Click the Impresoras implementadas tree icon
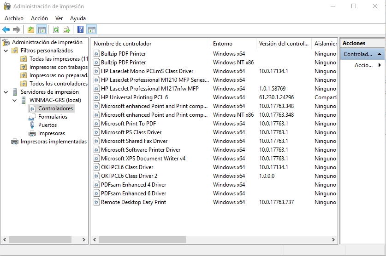 coord(15,142)
